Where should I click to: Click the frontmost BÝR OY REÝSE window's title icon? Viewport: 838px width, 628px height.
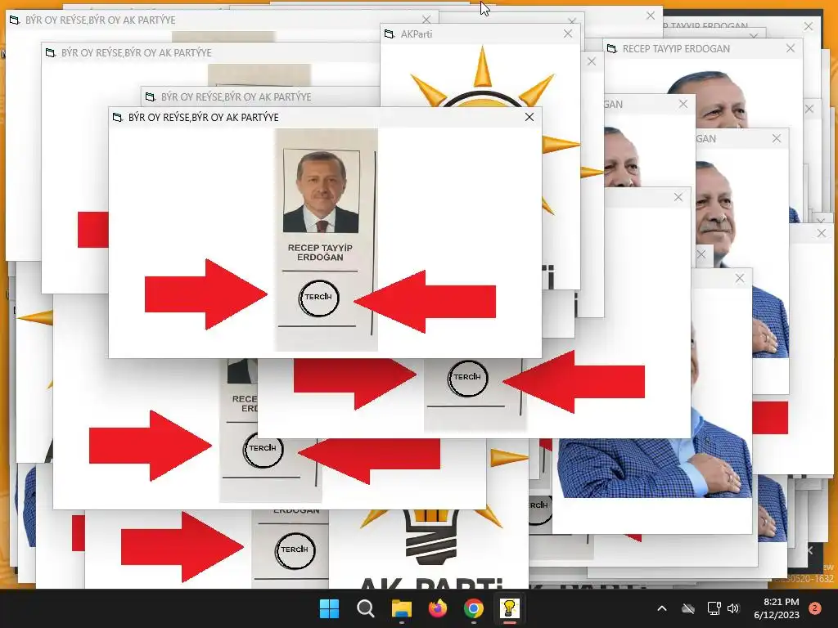pyautogui.click(x=117, y=118)
